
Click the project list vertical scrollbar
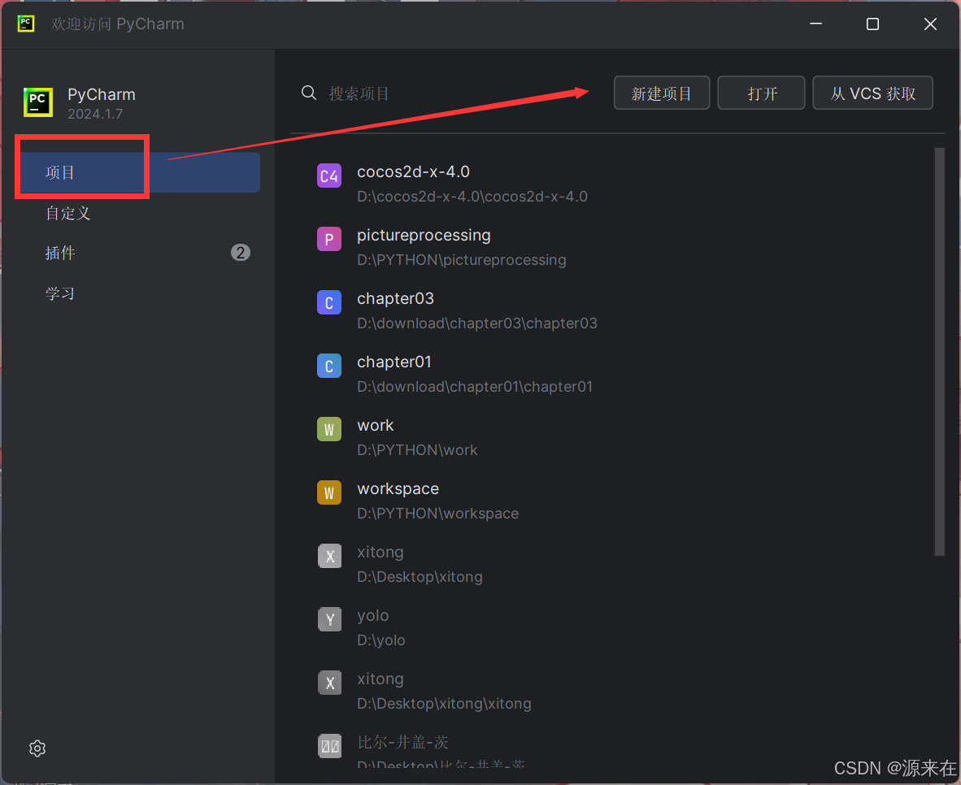point(940,352)
